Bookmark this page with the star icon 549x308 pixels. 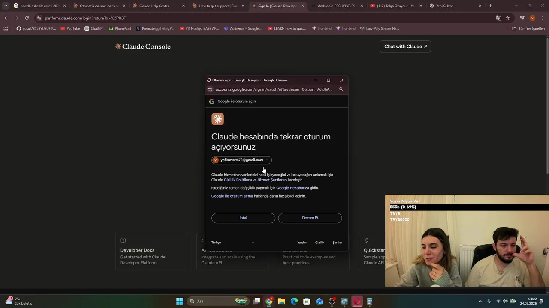point(508,18)
